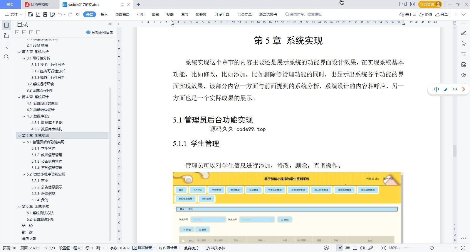Click 未上云 cloud status button
470x252 pixels.
point(407,14)
